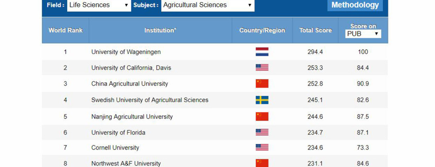Click the Netherlands flag beside University of Wageningen
Screen dimensions: 435x167
coord(262,52)
